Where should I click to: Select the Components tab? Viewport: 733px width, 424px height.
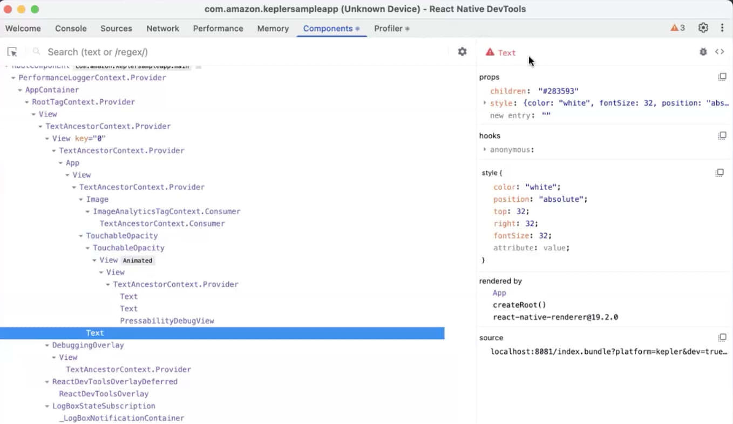[x=331, y=29]
